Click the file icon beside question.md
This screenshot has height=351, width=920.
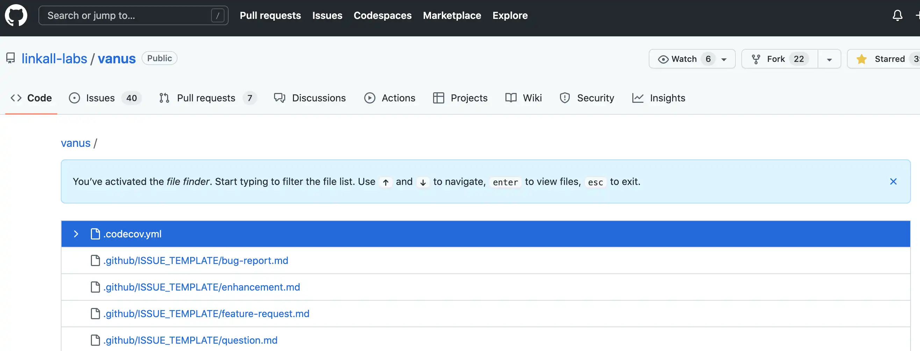tap(95, 340)
